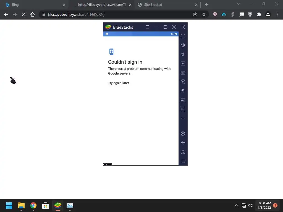
Task: Lock mouse cursor in BlueStacks
Action: tap(183, 63)
